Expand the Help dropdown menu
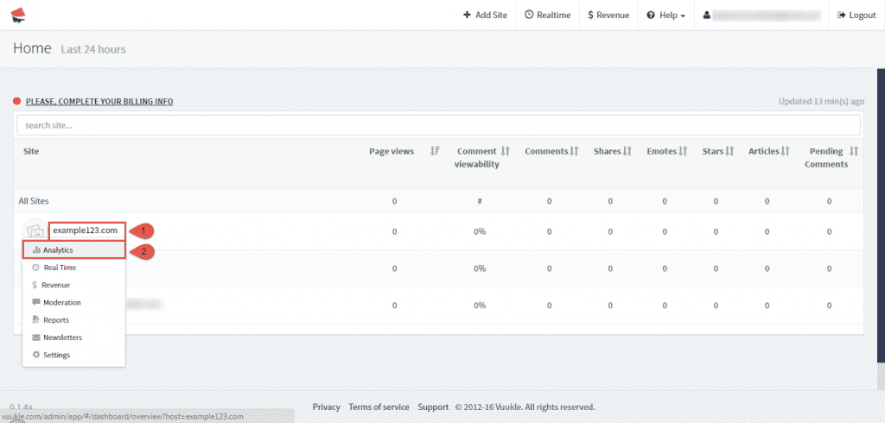 click(665, 15)
